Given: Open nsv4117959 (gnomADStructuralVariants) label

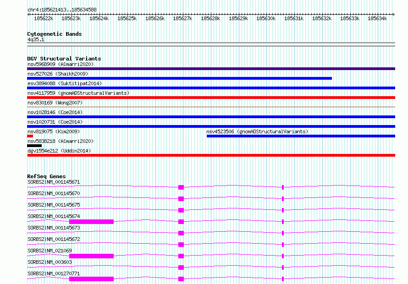Looking at the screenshot, I should click(x=78, y=93).
